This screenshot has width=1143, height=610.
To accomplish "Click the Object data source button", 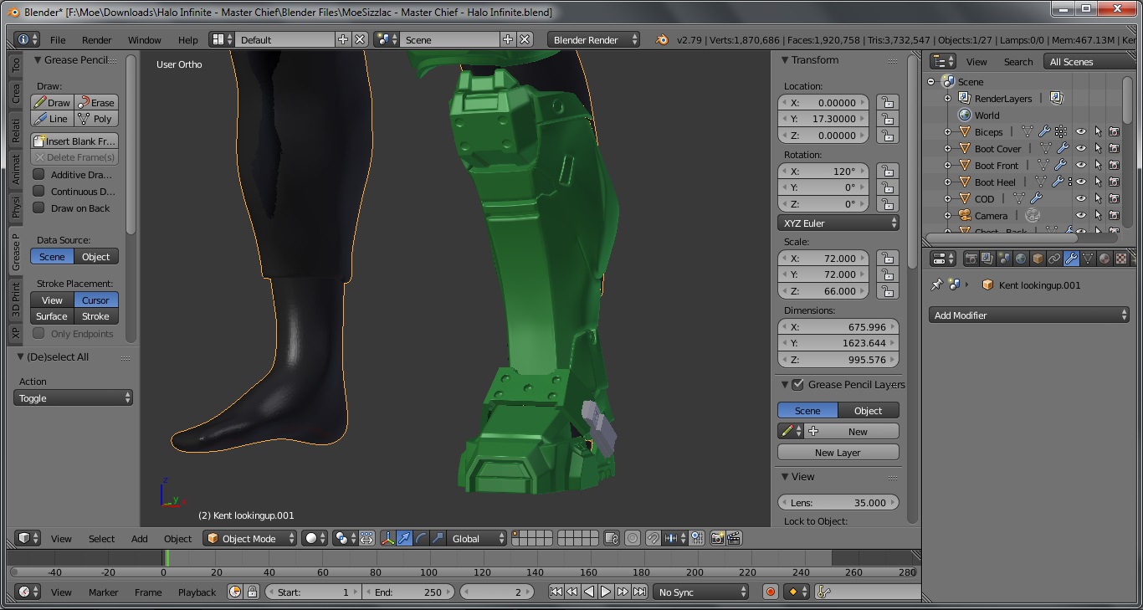I will point(96,256).
